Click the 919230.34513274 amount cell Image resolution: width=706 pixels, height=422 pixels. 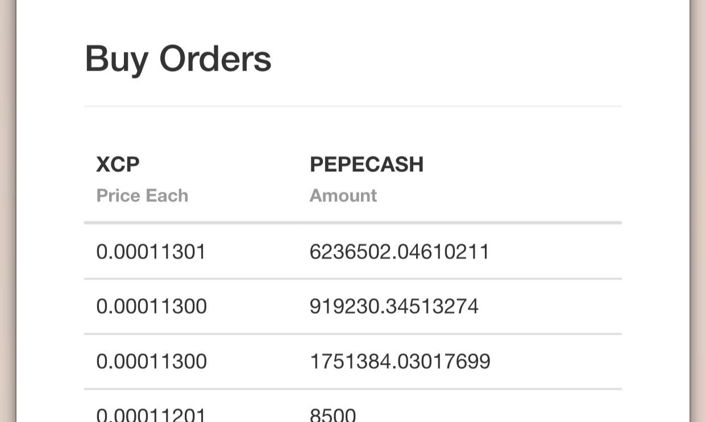(394, 307)
